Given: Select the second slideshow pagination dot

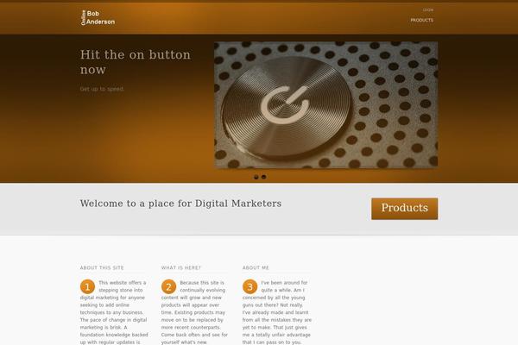Looking at the screenshot, I should click(263, 177).
